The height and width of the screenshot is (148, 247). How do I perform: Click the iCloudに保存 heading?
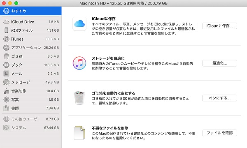point(104,19)
